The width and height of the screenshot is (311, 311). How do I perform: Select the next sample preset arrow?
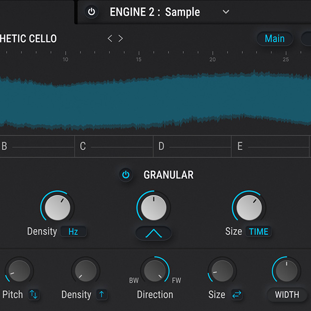pyautogui.click(x=120, y=38)
